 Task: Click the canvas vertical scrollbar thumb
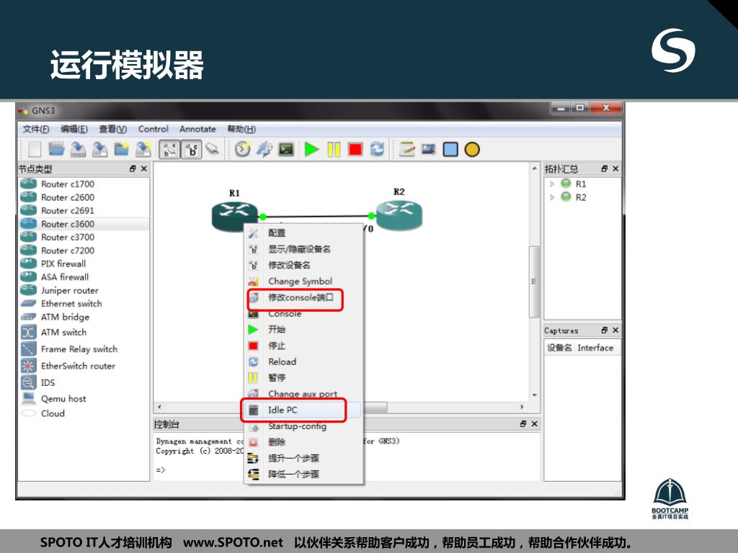534,282
